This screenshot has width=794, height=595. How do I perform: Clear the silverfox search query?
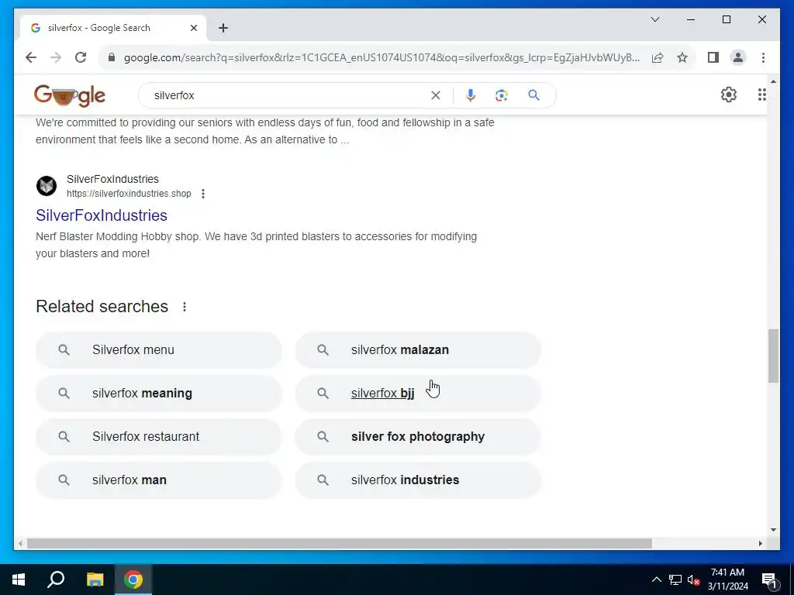click(436, 95)
